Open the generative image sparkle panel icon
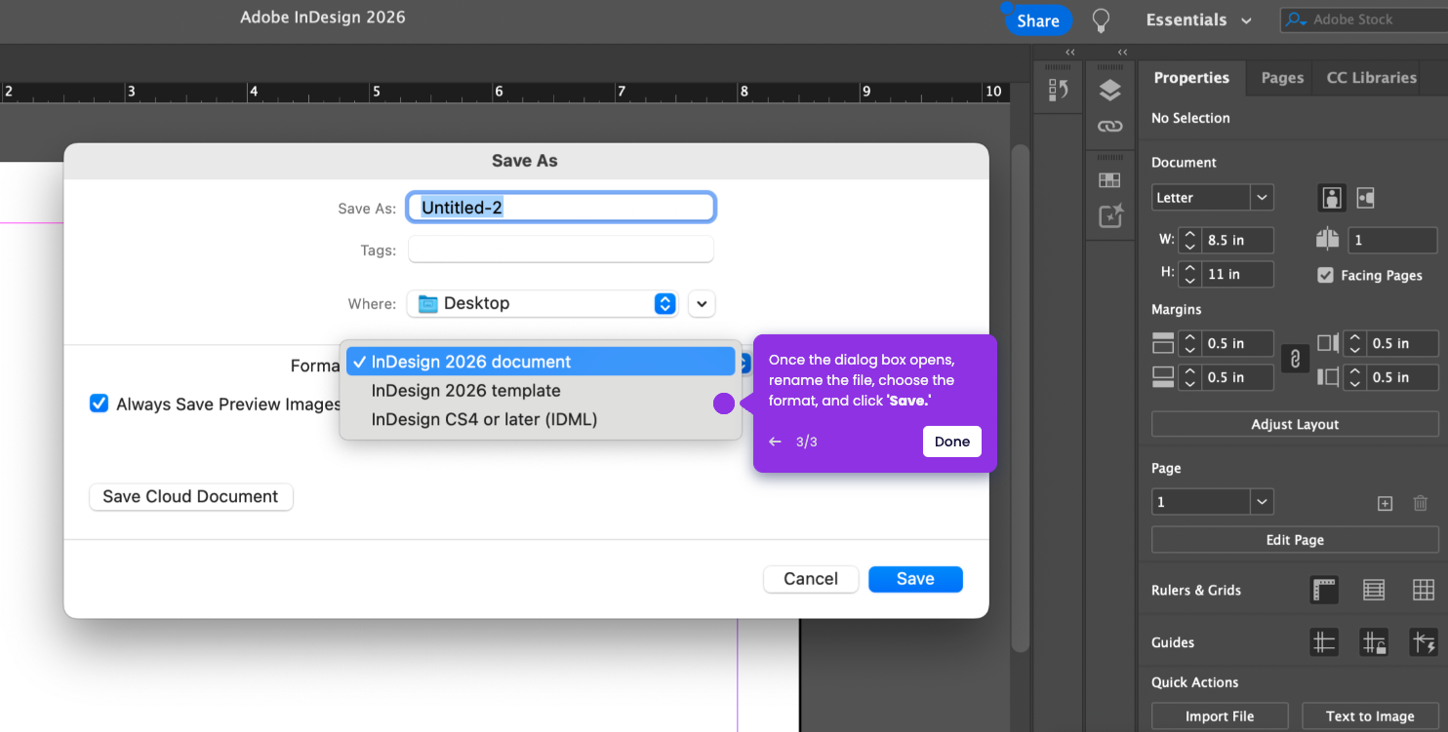The width and height of the screenshot is (1448, 732). click(1110, 216)
